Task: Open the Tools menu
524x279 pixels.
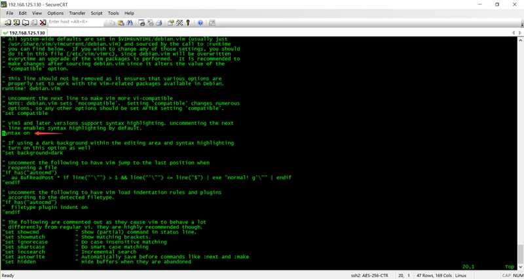Action: click(x=113, y=13)
